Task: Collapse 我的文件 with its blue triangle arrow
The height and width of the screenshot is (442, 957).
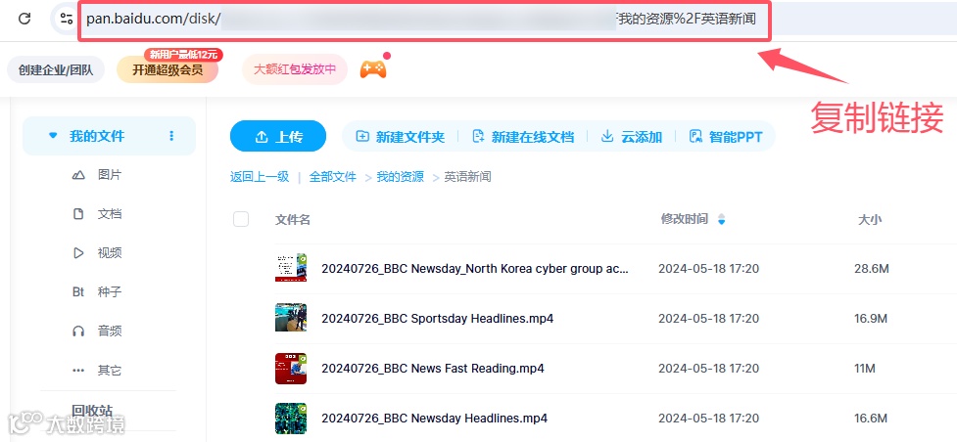Action: [x=53, y=135]
